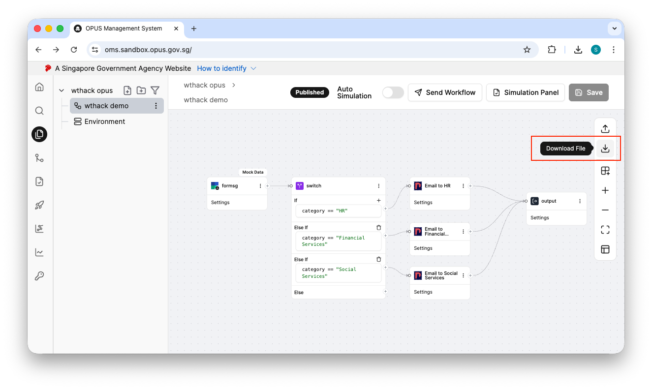
Task: Bookmark the page with the star icon
Action: tap(527, 50)
